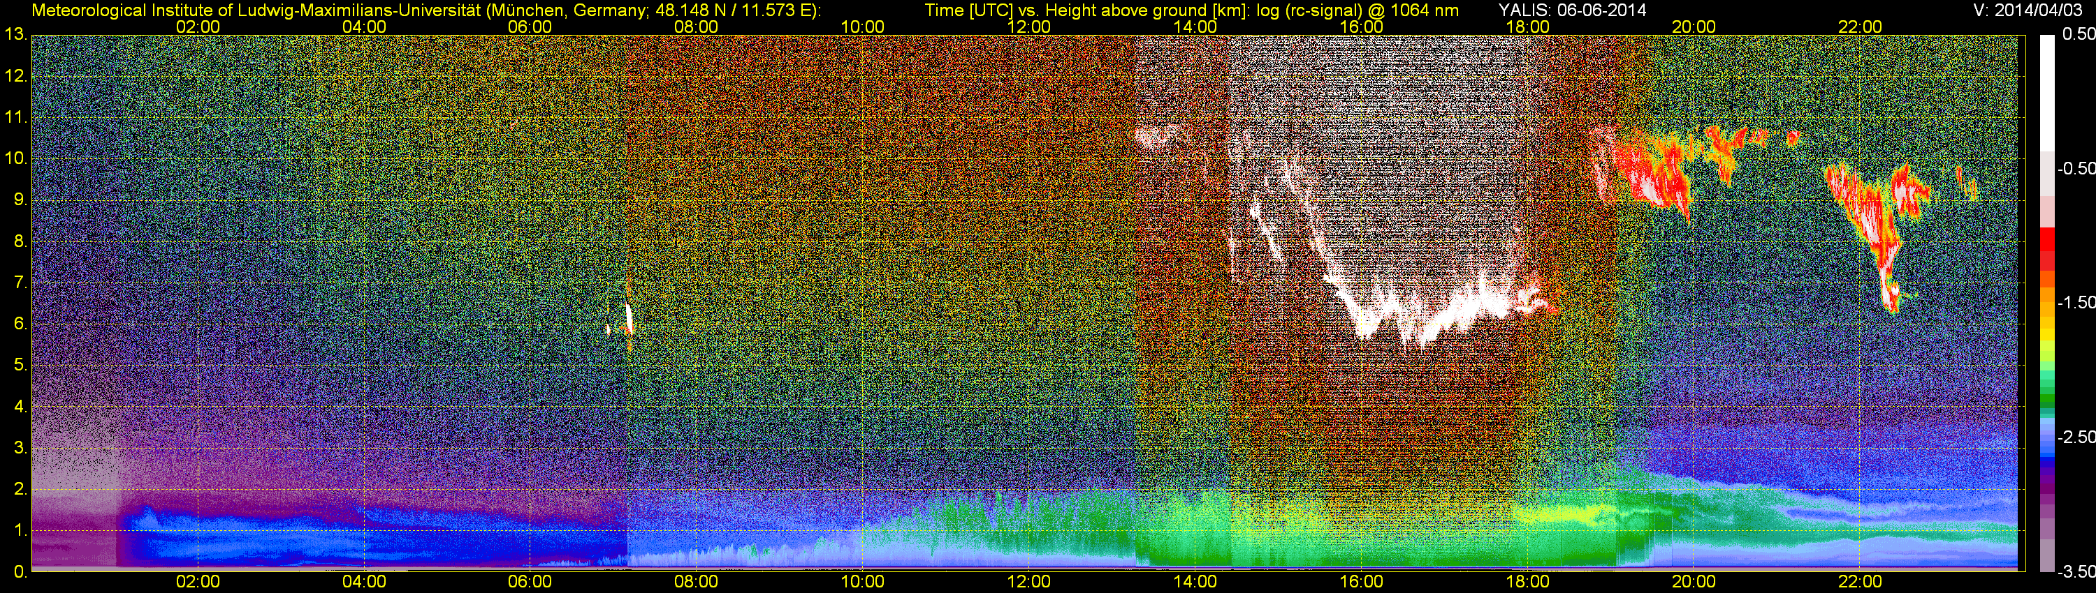Click the 08:00 label on the bottom time axis
The height and width of the screenshot is (593, 2096).
pyautogui.click(x=697, y=583)
